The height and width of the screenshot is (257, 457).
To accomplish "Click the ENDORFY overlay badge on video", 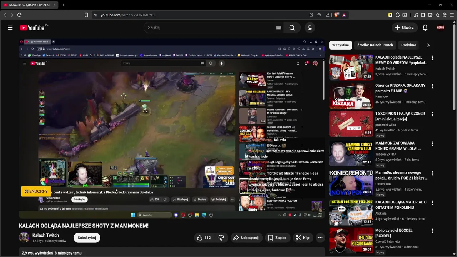I will 36,192.
